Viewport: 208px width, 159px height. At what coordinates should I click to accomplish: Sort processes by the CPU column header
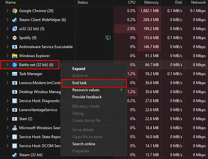[131, 3]
